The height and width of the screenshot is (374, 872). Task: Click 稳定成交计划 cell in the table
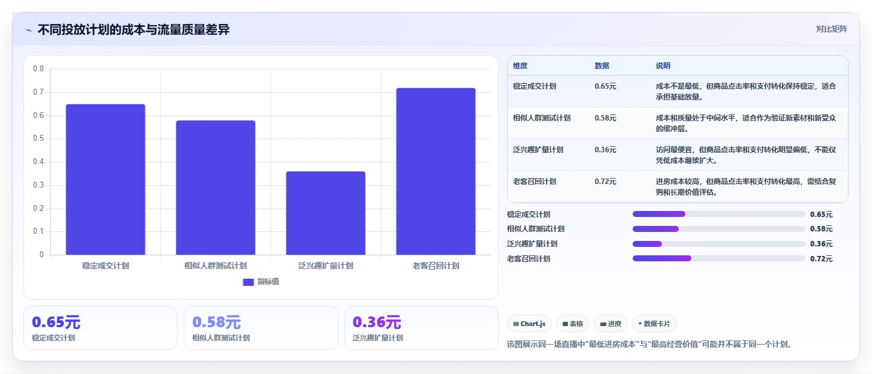click(535, 86)
